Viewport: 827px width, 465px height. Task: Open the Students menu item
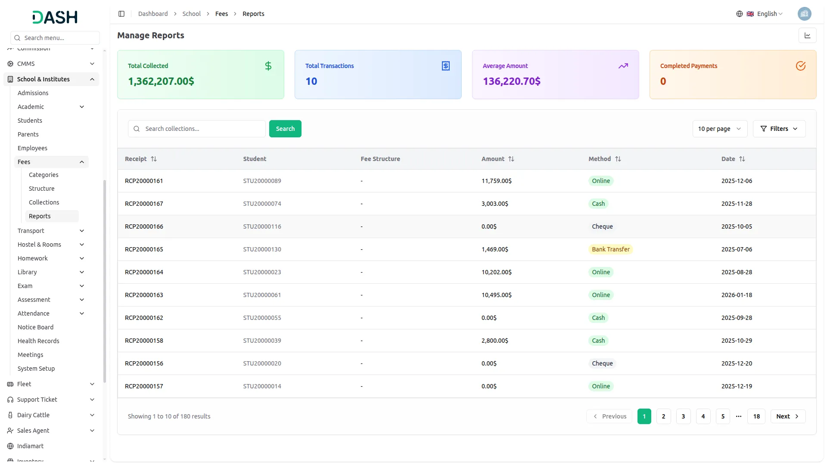click(x=30, y=121)
